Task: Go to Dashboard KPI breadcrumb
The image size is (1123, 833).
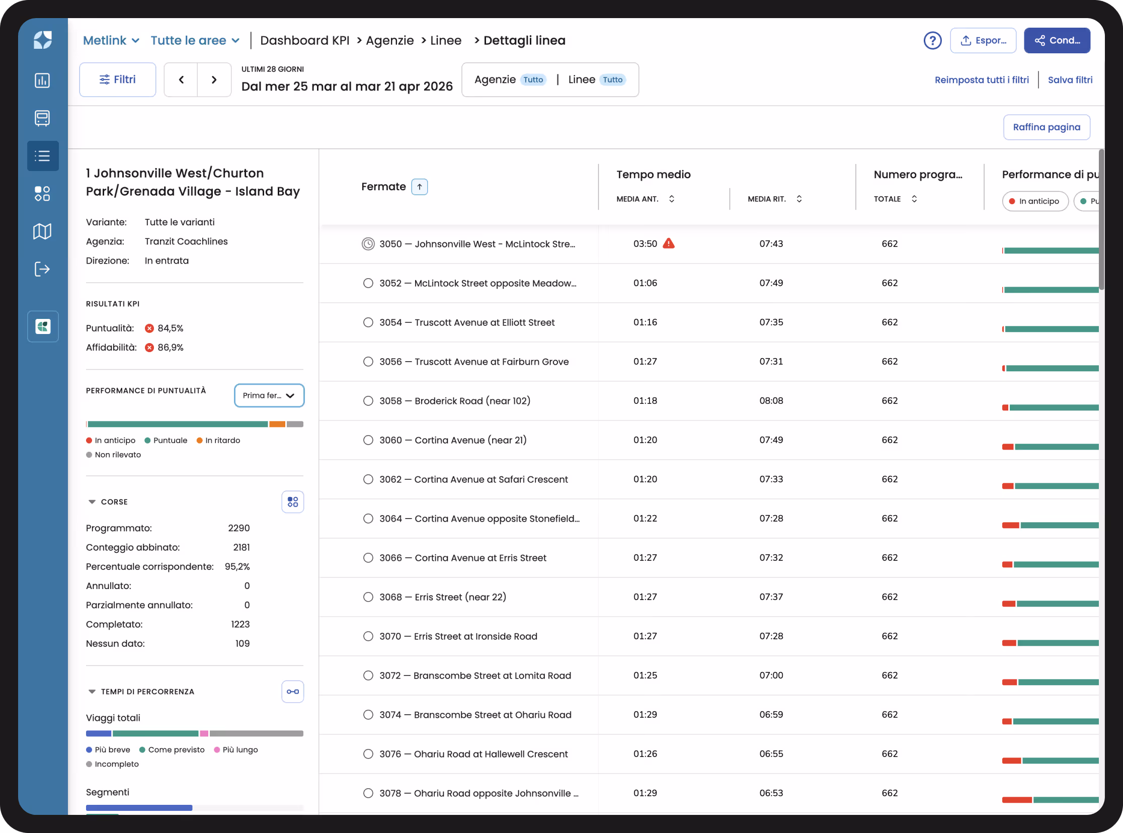Action: click(304, 40)
